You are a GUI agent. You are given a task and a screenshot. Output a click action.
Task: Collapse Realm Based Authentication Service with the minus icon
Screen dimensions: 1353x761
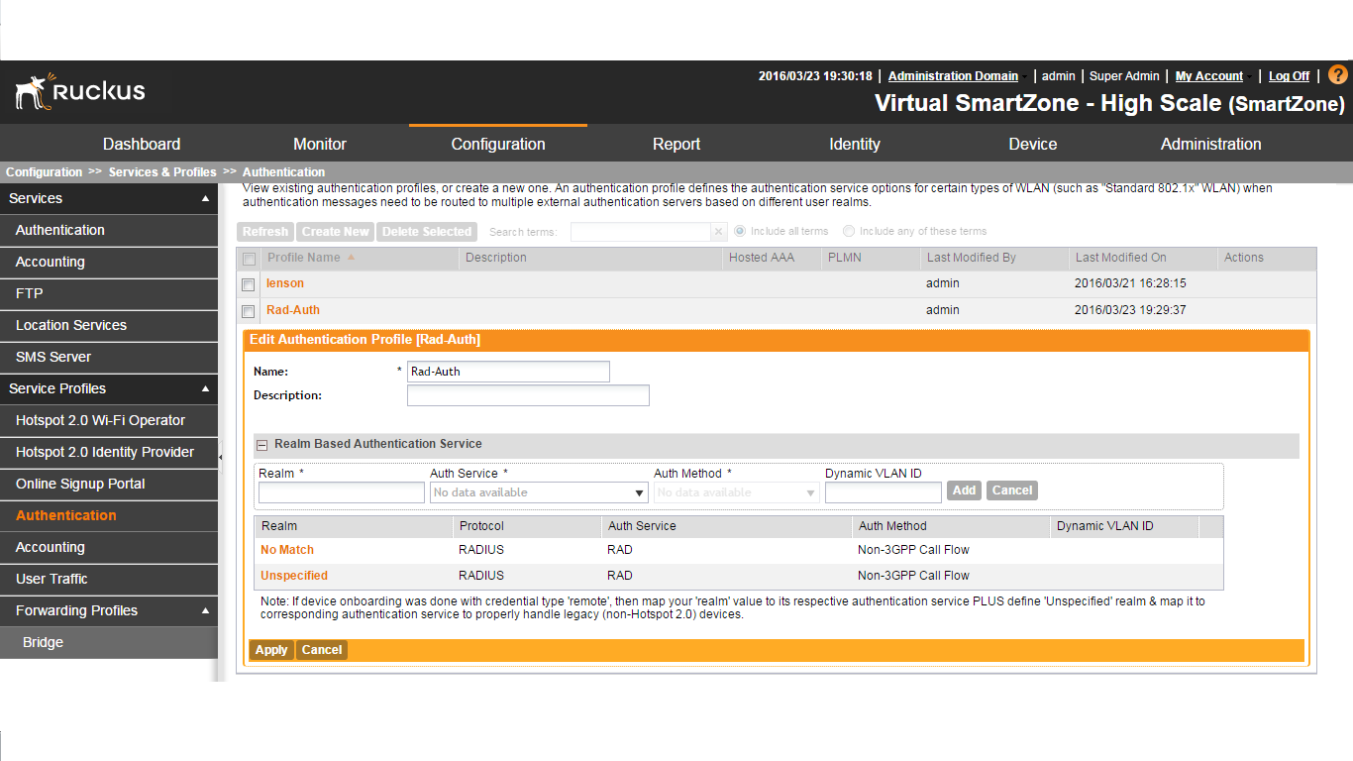click(x=262, y=445)
